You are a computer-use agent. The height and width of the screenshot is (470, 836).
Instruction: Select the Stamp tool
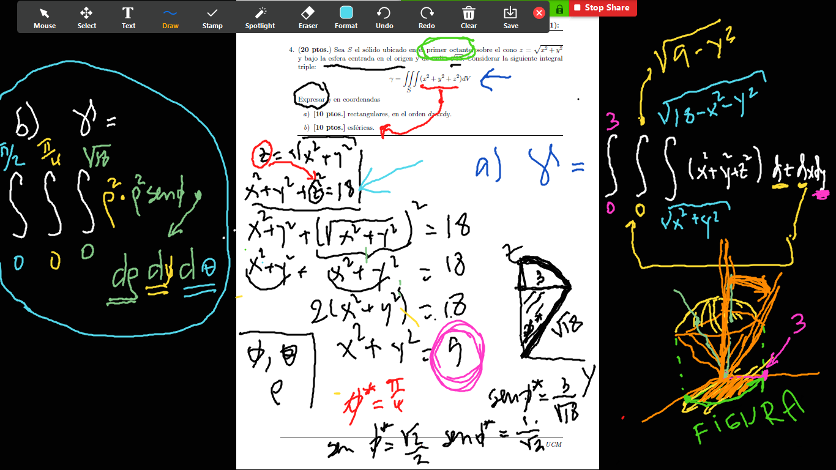212,18
